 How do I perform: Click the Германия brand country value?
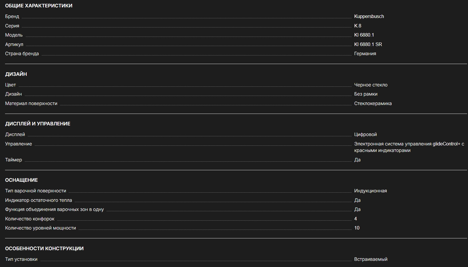[365, 54]
